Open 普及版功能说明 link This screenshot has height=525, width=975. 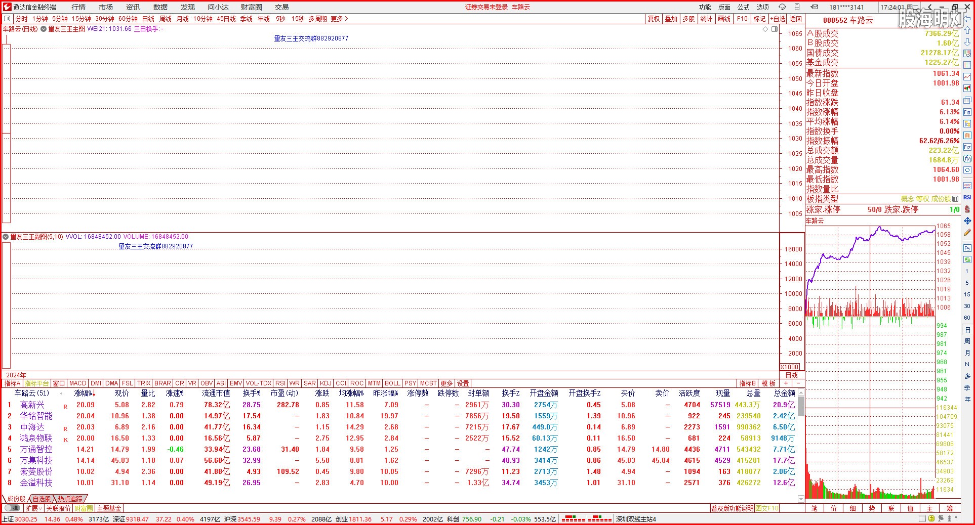tap(732, 508)
